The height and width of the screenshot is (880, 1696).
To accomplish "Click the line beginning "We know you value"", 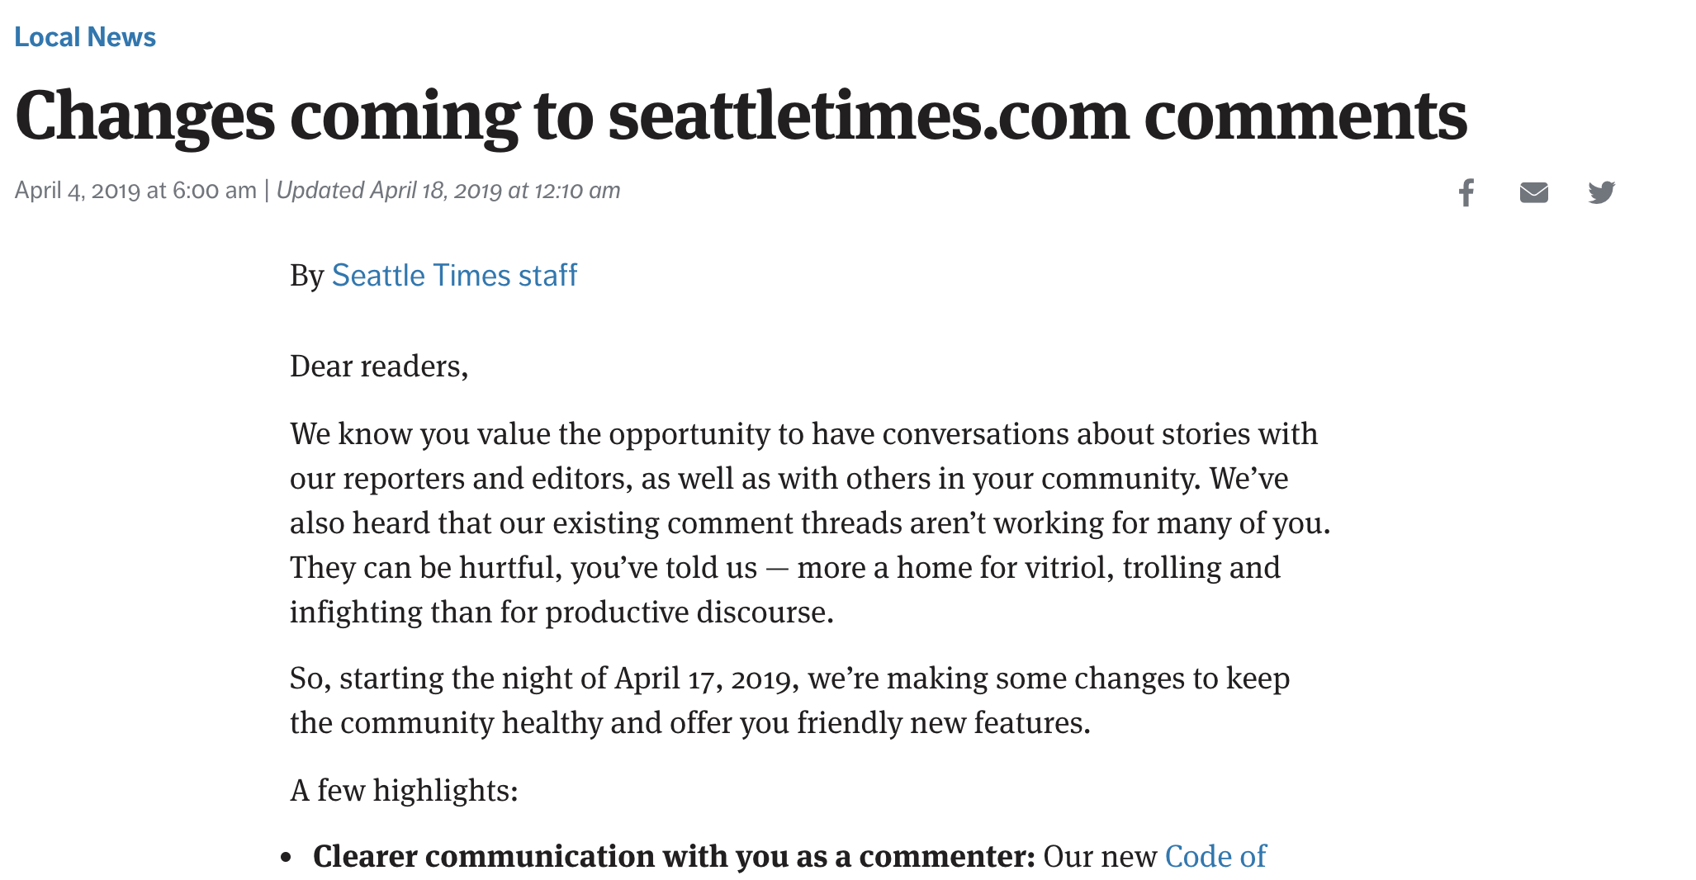I will pos(803,434).
